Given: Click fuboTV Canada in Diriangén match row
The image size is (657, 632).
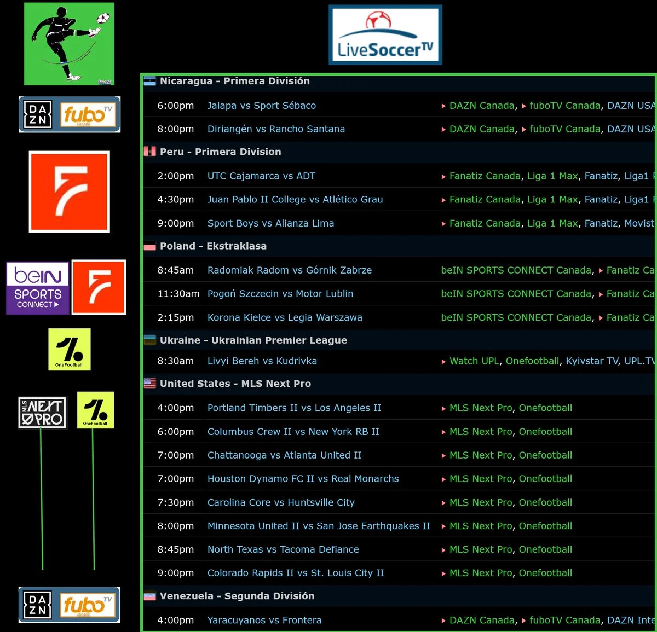Looking at the screenshot, I should [x=565, y=129].
